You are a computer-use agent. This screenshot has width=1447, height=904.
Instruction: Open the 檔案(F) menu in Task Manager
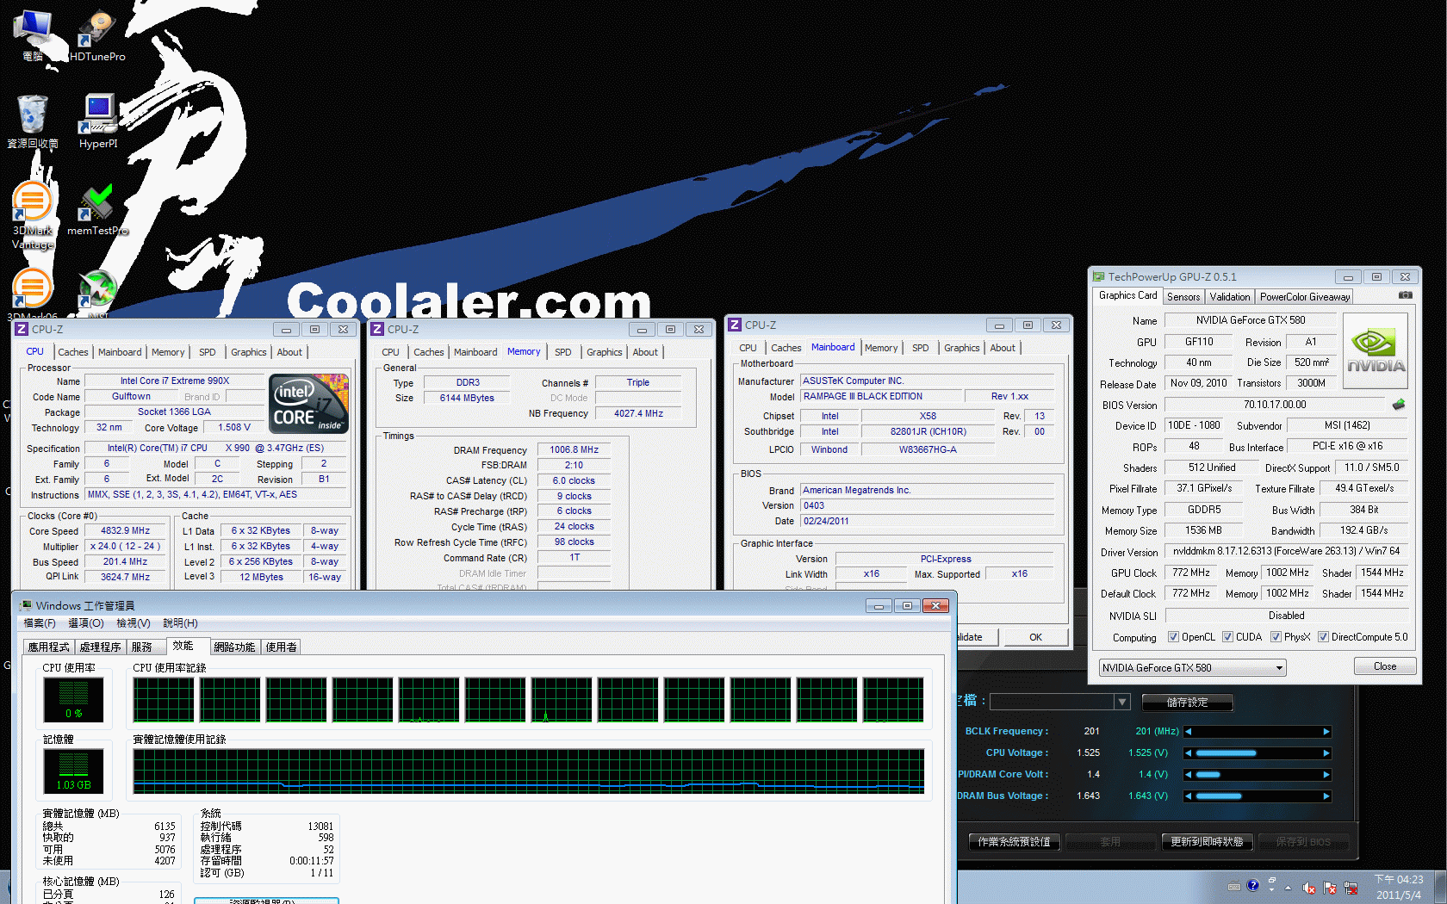point(40,623)
